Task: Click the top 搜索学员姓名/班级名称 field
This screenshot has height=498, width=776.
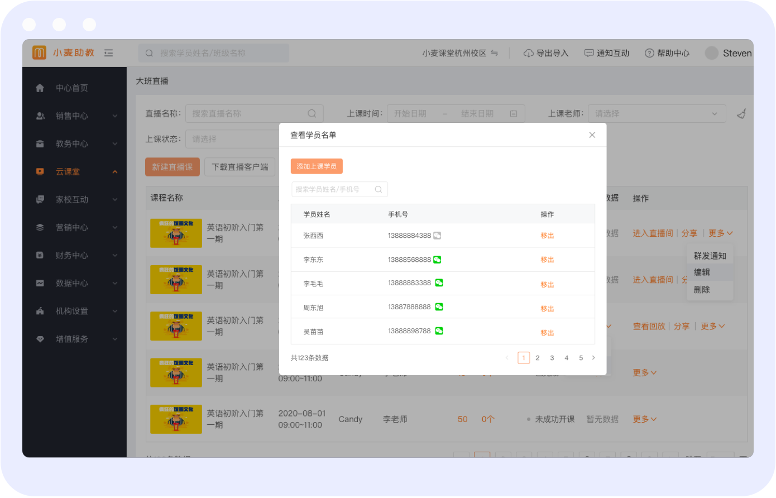Action: point(214,53)
